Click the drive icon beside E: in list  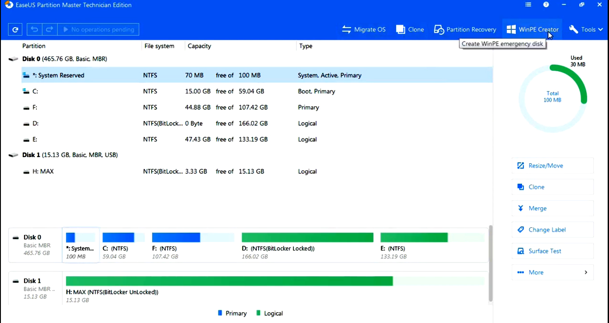coord(26,140)
